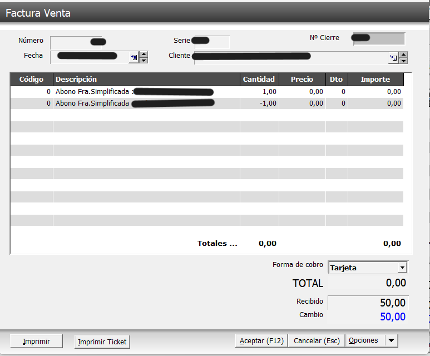Click into the Recibido amount field
The height and width of the screenshot is (356, 430).
[368, 303]
